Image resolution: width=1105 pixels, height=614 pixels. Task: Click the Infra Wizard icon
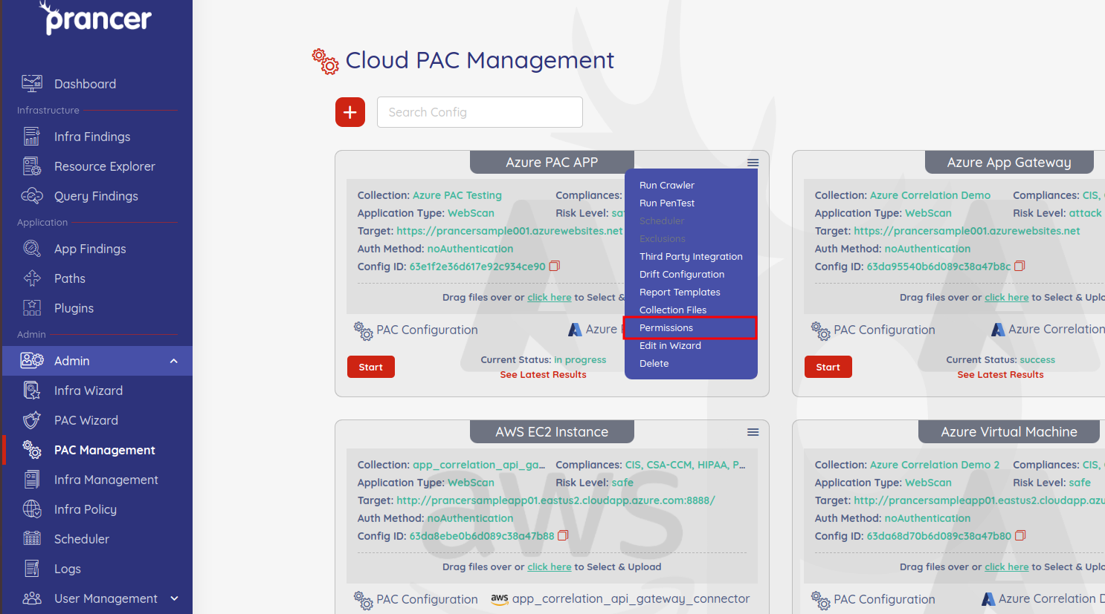pos(32,391)
